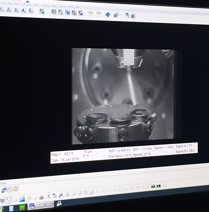209x212 pixels.
Task: Select the circle measurement tool
Action: (x=126, y=188)
